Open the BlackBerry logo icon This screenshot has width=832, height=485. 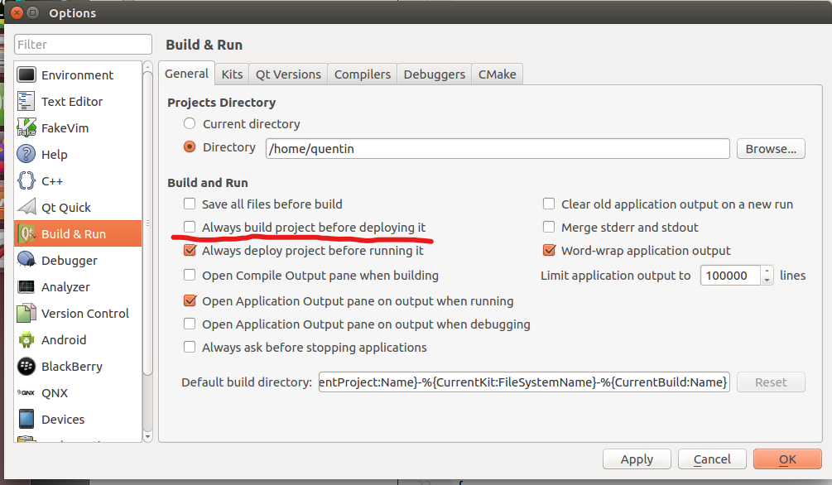(26, 366)
